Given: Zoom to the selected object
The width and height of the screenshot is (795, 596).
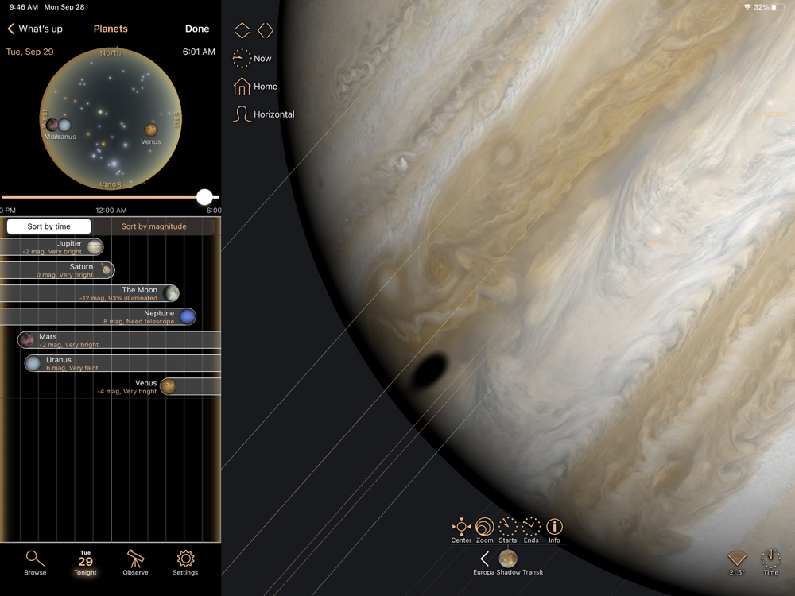Looking at the screenshot, I should click(x=485, y=530).
